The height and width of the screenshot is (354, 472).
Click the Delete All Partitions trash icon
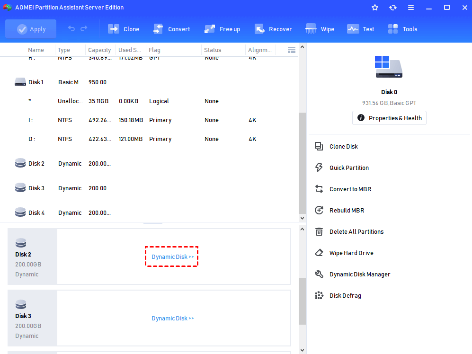click(319, 231)
